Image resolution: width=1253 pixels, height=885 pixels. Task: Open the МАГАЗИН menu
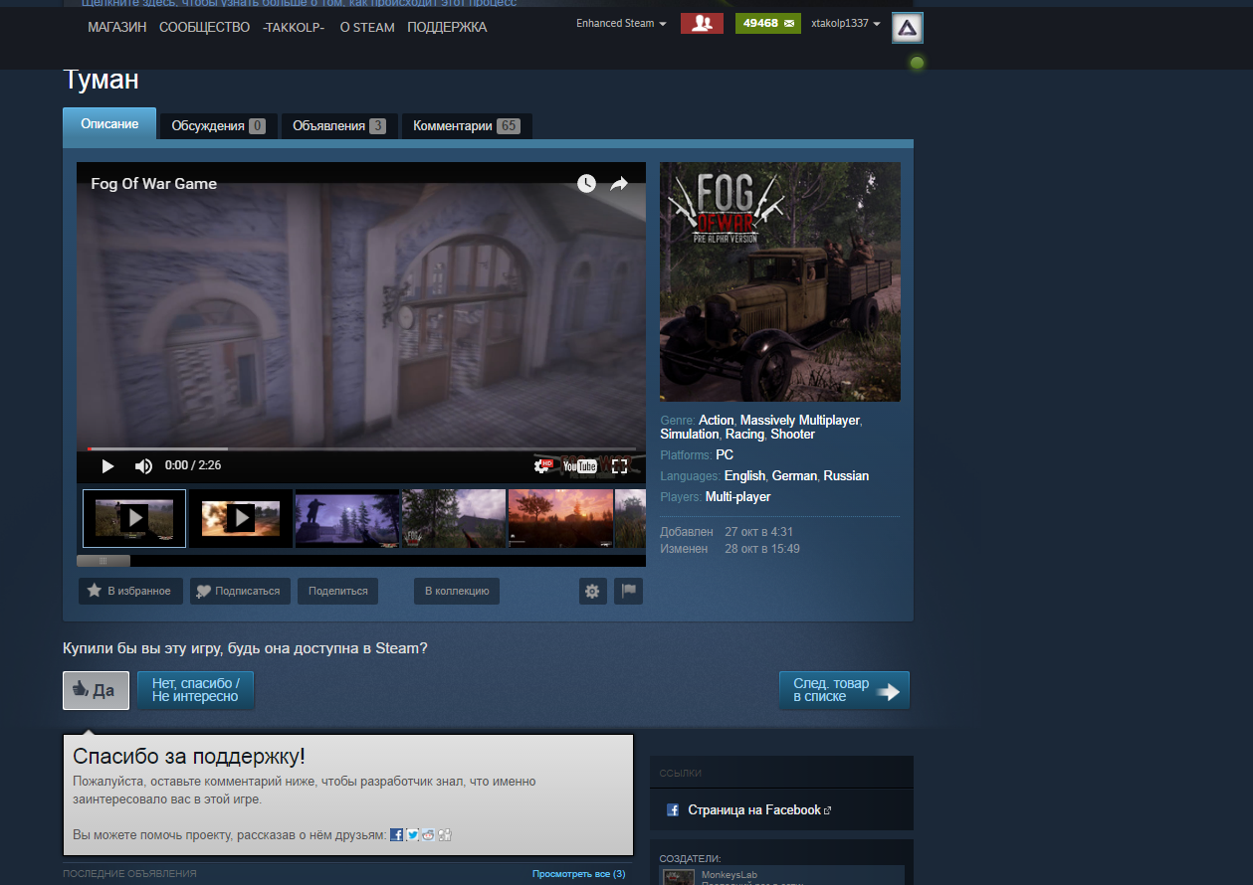(x=117, y=27)
